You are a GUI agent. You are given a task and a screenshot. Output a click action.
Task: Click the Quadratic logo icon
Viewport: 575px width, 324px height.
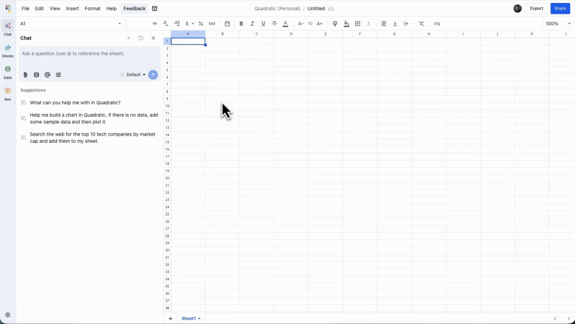(8, 8)
